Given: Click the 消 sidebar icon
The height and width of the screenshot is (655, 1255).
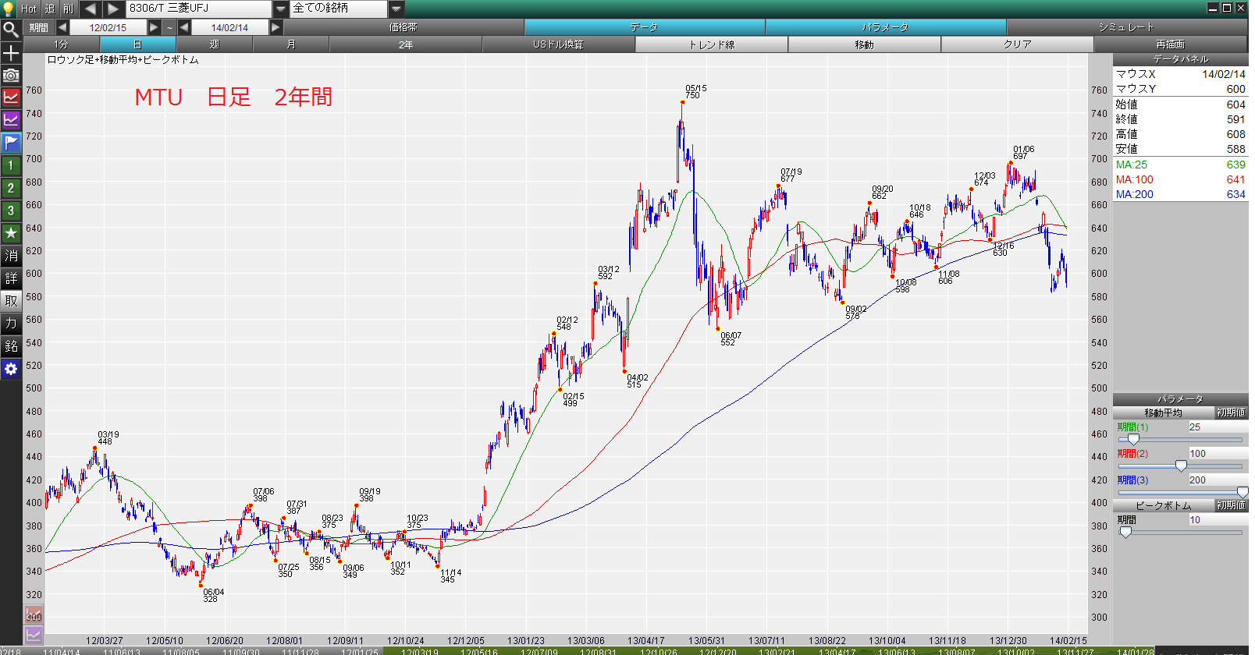Looking at the screenshot, I should click(11, 256).
